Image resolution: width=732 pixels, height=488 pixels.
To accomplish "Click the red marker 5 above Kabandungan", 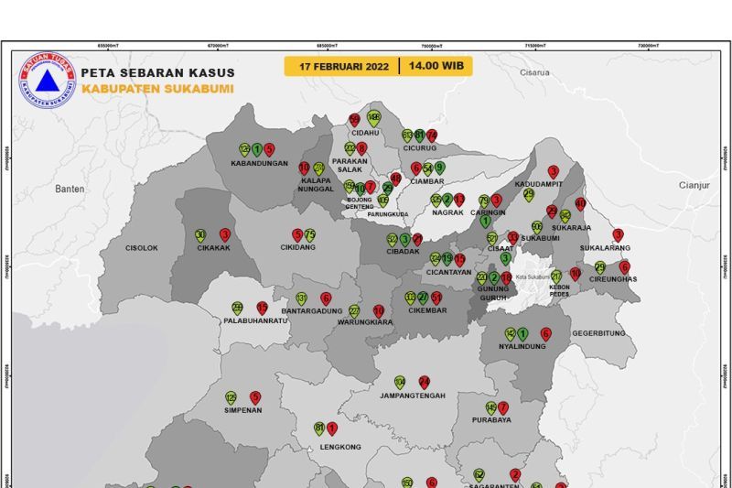I will pos(268,149).
